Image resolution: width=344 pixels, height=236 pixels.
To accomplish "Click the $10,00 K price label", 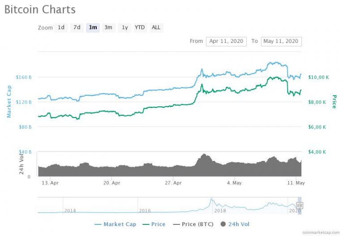I will click(318, 77).
